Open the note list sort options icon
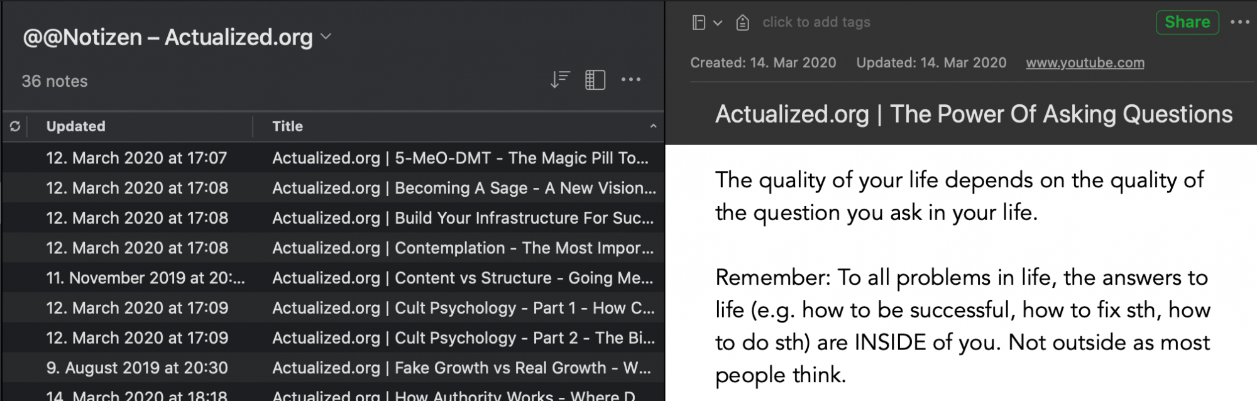Image resolution: width=1257 pixels, height=401 pixels. pyautogui.click(x=559, y=80)
